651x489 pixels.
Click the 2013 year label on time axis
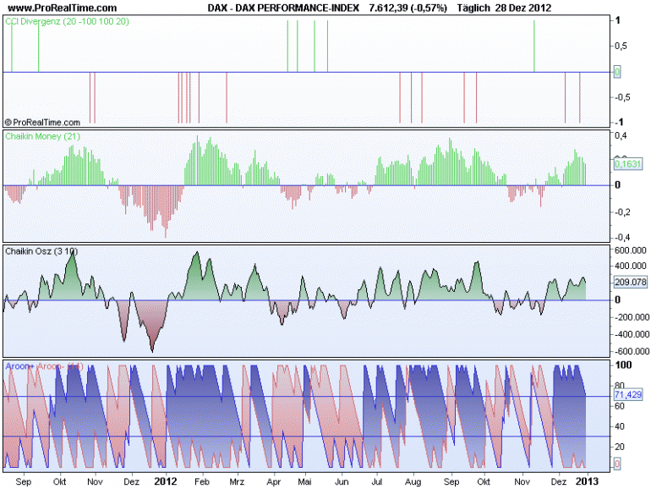pyautogui.click(x=587, y=481)
